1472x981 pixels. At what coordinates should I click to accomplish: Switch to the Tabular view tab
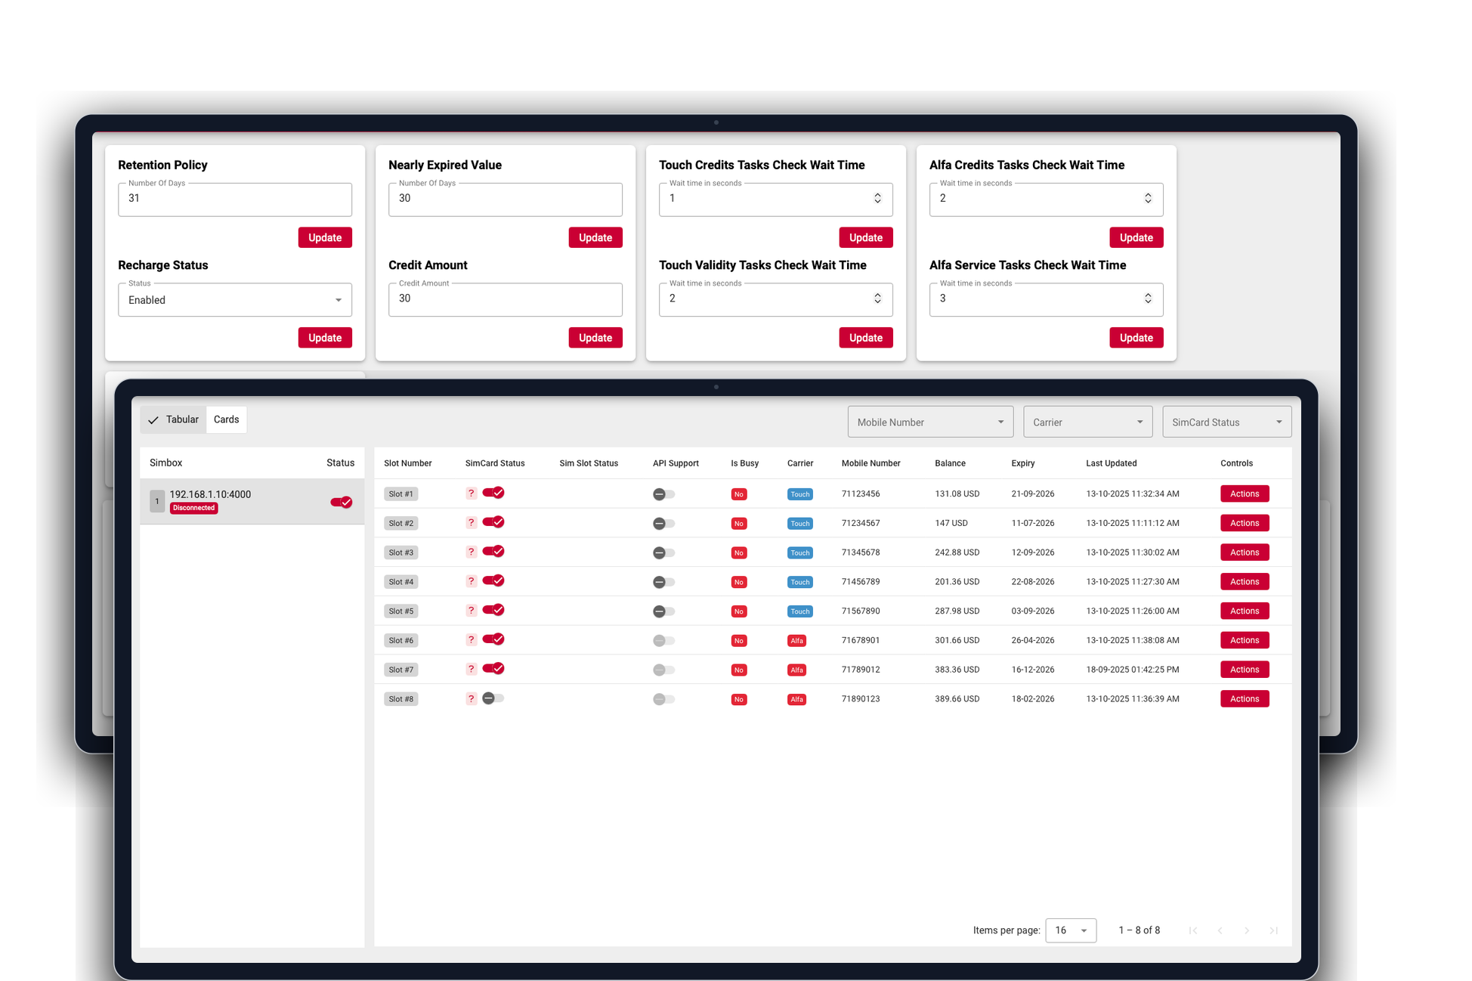(x=174, y=419)
